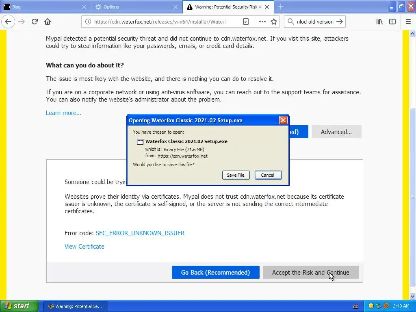Switch to the Blog tab
416x312 pixels.
[x=45, y=7]
